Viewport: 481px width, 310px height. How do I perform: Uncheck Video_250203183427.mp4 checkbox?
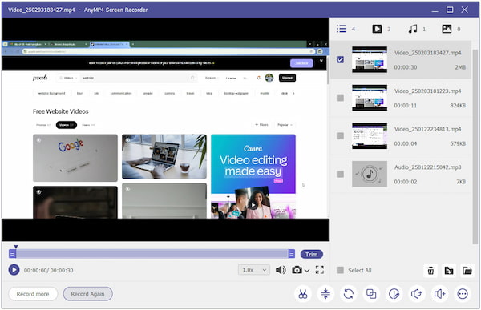click(340, 59)
